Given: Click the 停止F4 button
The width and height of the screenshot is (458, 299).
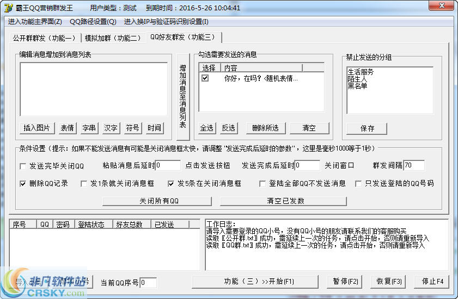Looking at the screenshot, I should click(432, 282).
